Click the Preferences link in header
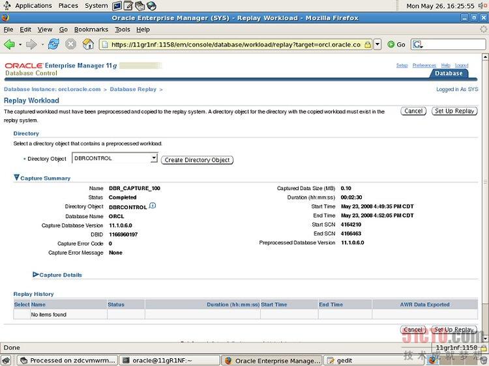This screenshot has width=489, height=366. (424, 66)
